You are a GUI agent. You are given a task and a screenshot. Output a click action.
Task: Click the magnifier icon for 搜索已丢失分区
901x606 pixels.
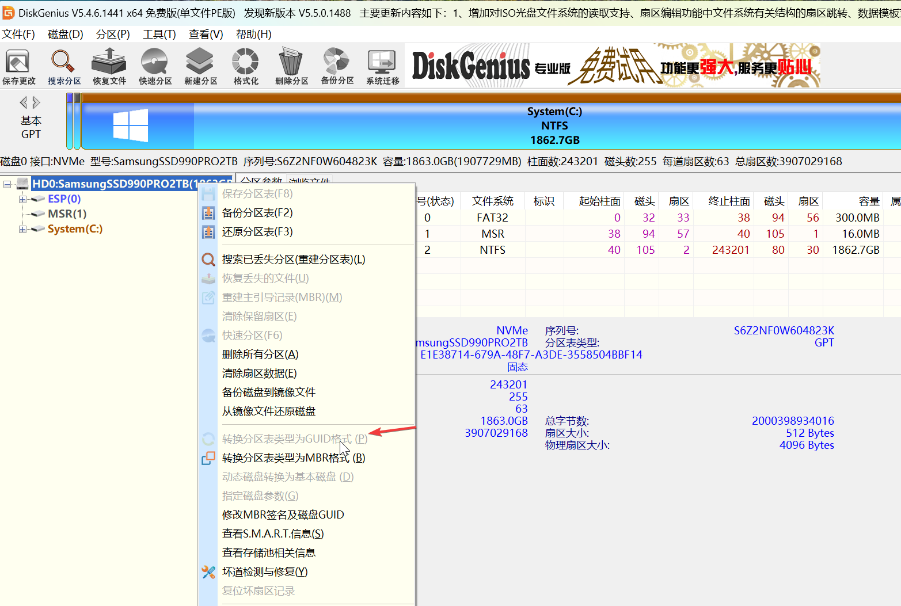[208, 260]
